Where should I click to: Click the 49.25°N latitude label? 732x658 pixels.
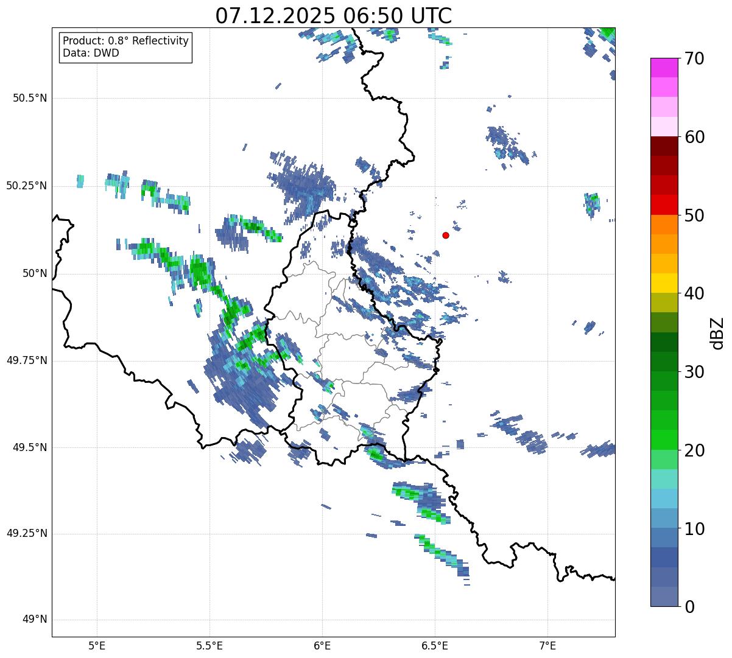27,534
